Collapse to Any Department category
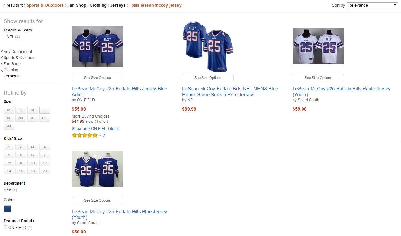The image size is (401, 236). pyautogui.click(x=18, y=51)
